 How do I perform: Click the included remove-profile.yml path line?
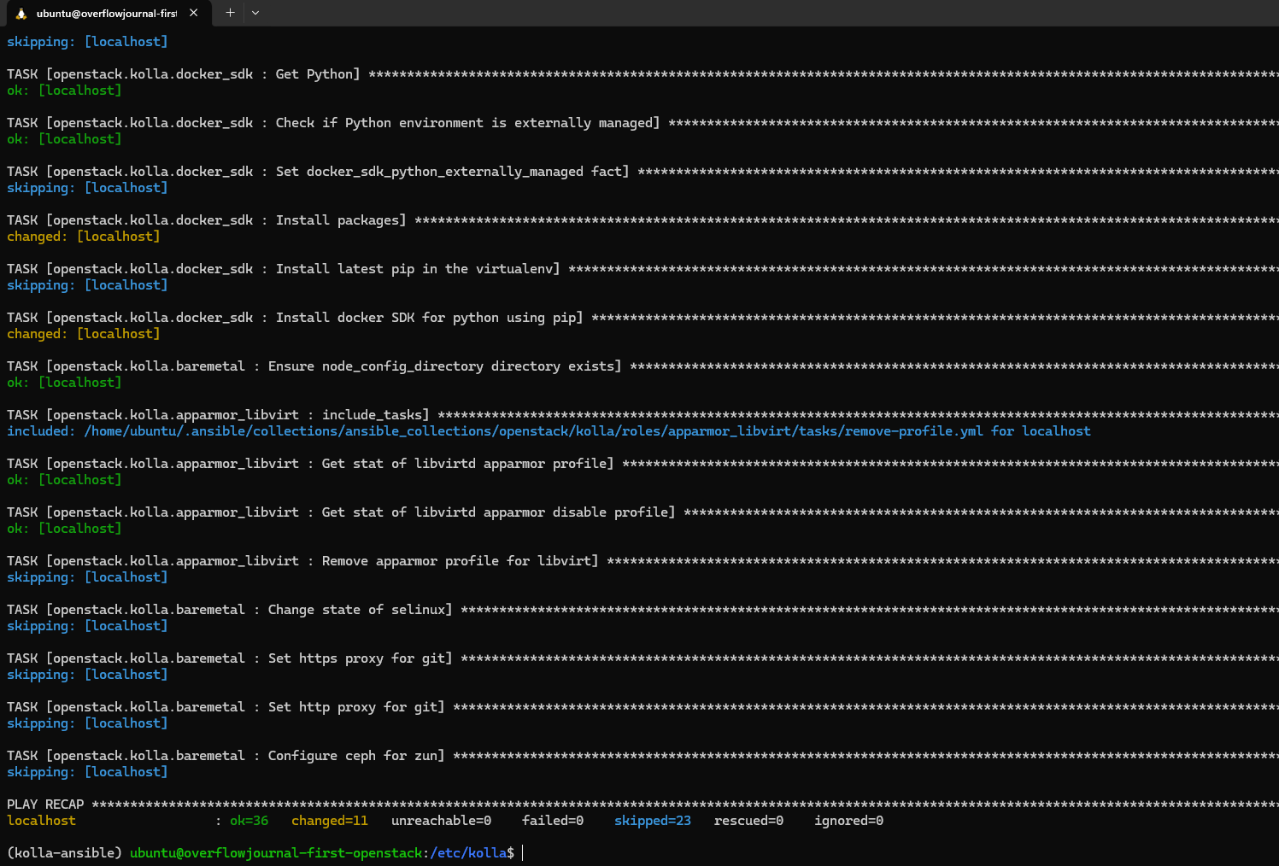pos(549,431)
